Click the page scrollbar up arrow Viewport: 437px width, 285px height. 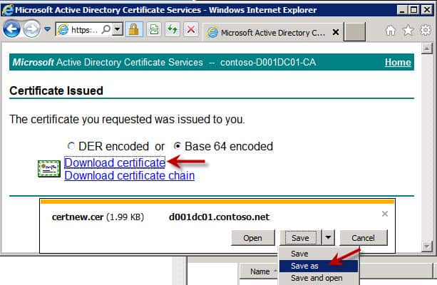pos(427,48)
